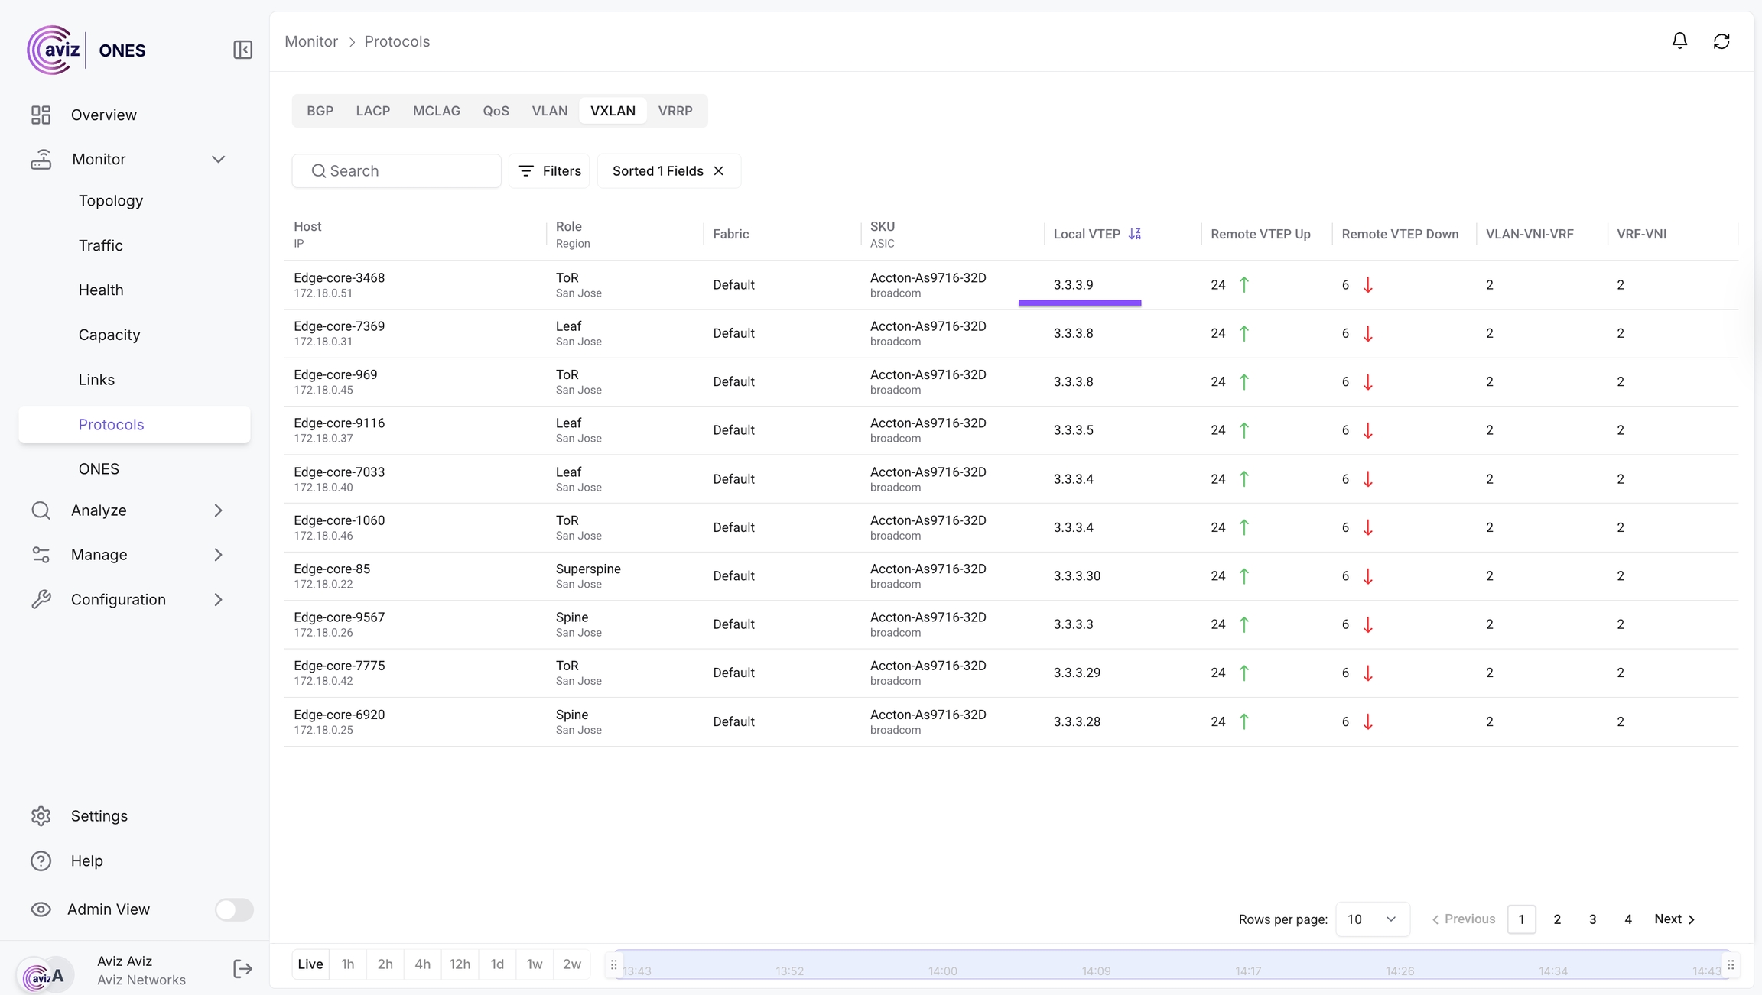Image resolution: width=1762 pixels, height=995 pixels.
Task: Click the logout icon beside Aviz Networks
Action: pos(242,969)
